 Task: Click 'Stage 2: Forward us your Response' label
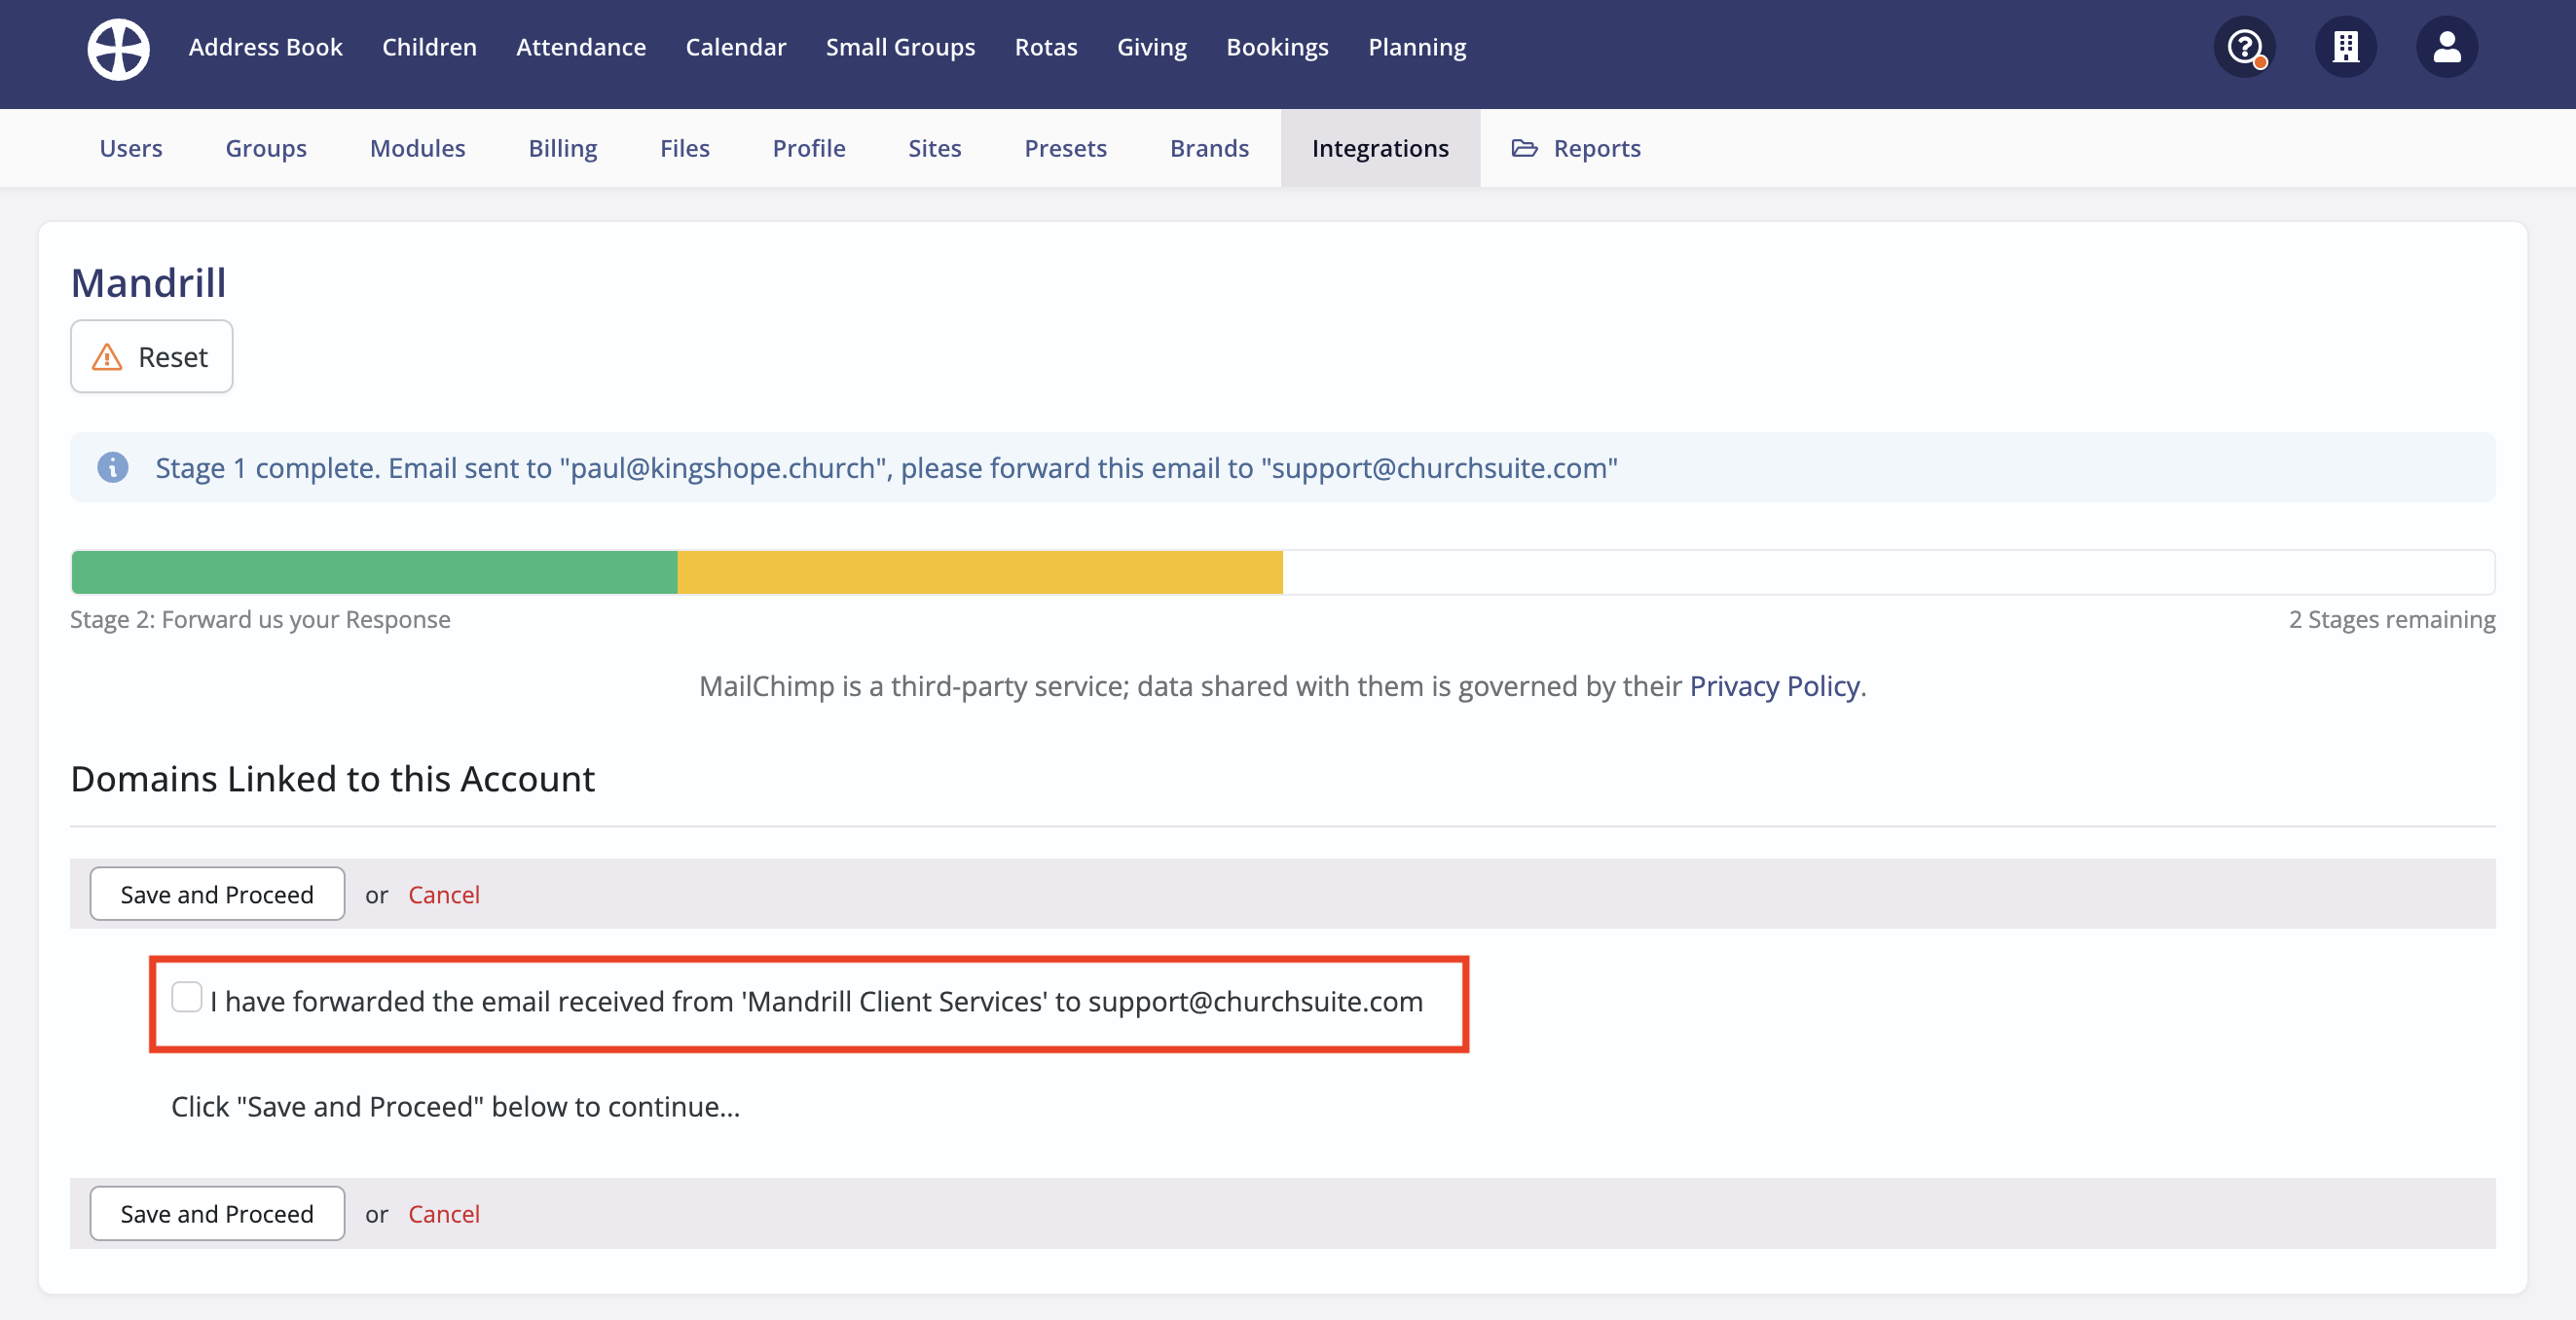[260, 620]
